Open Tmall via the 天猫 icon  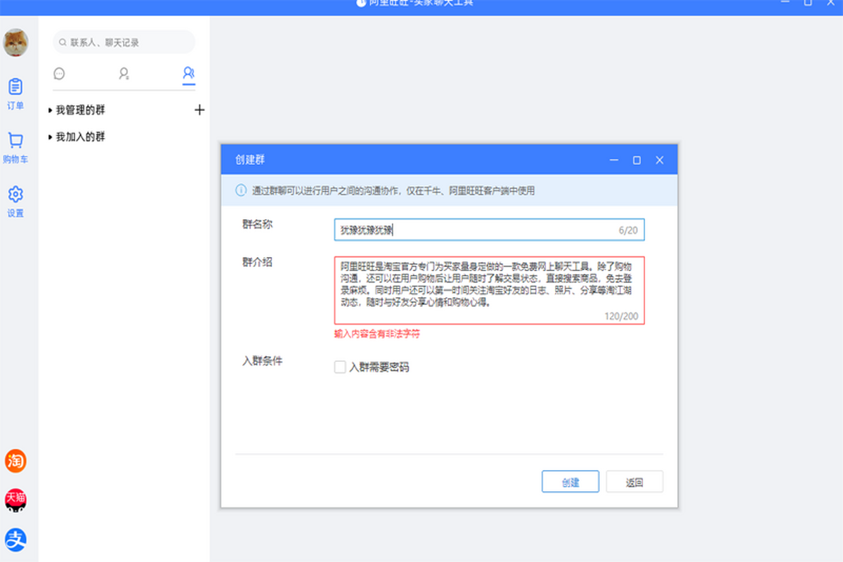point(15,500)
